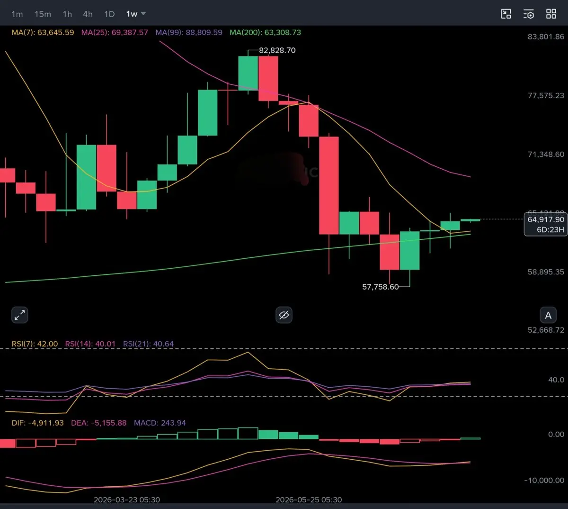Screen dimensions: 568x509
Task: Select the 1m timeframe tab
Action: [x=17, y=14]
